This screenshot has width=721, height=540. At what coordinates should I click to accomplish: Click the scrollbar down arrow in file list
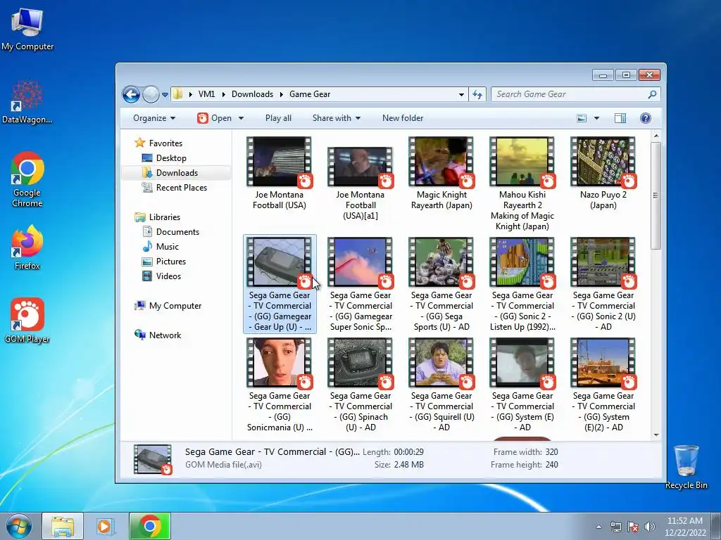tap(656, 435)
